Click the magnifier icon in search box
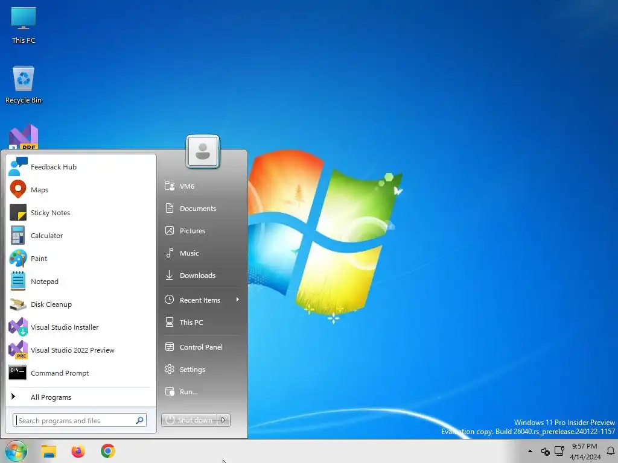This screenshot has height=463, width=618. tap(140, 420)
